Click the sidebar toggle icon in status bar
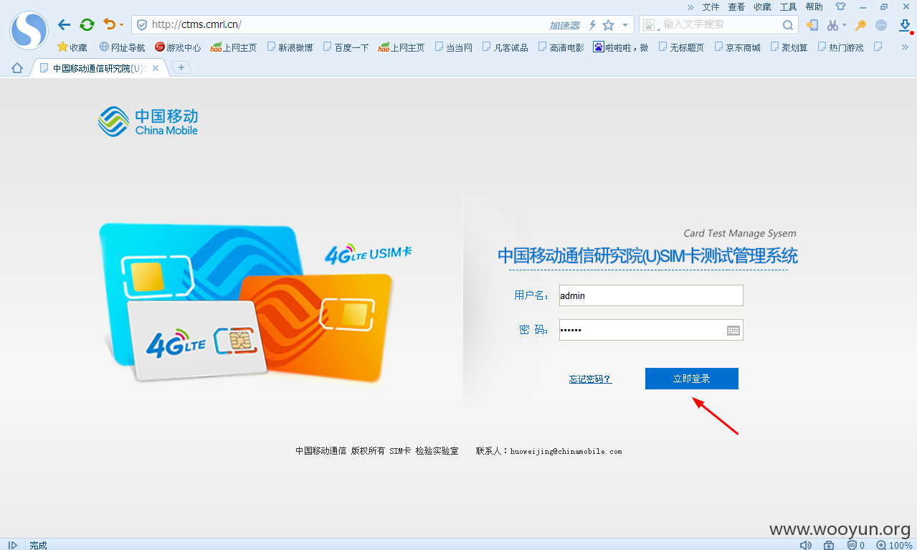Image resolution: width=917 pixels, height=550 pixels. (x=13, y=545)
